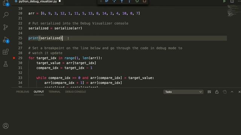Image resolution: width=241 pixels, height=135 pixels.
Task: Open the editor More Actions menu
Action: coord(239,1)
